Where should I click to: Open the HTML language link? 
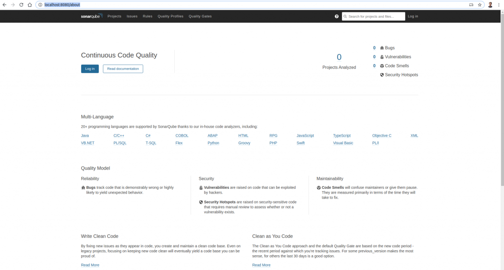point(243,136)
